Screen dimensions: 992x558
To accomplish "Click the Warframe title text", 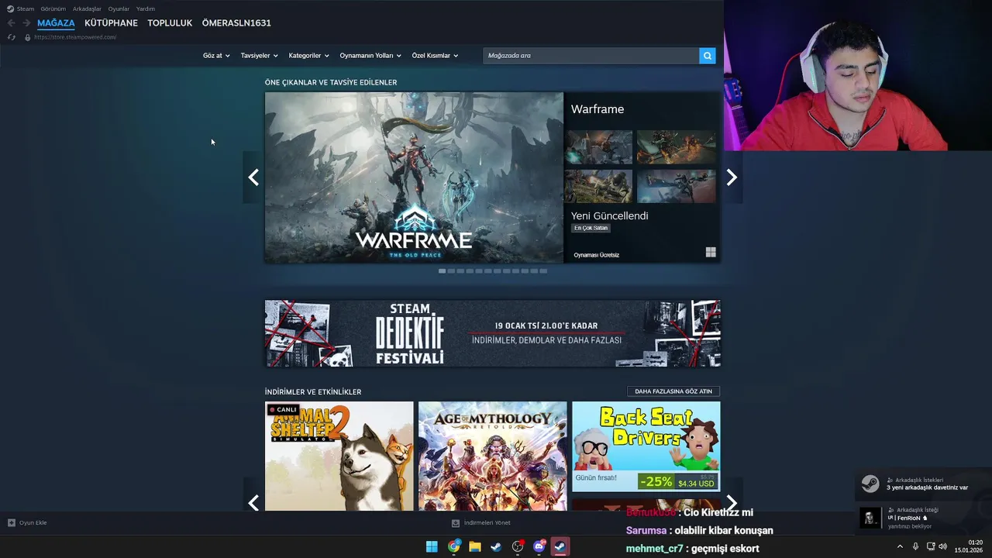I will (598, 109).
